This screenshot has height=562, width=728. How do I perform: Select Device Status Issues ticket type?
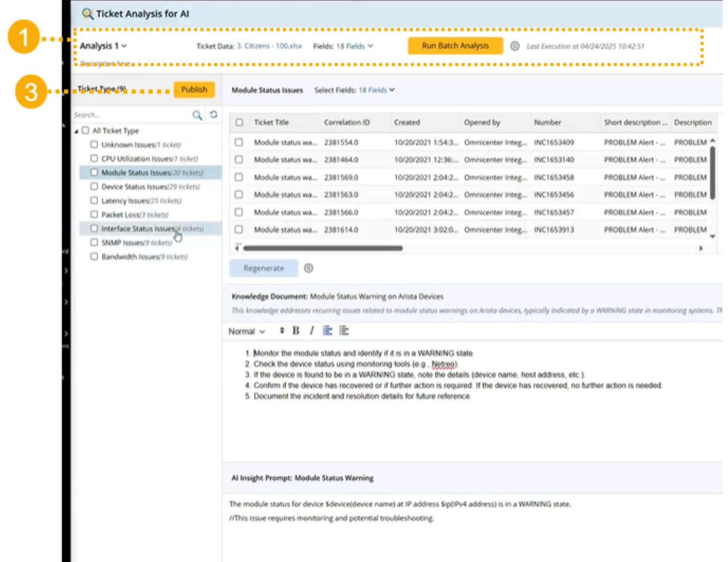click(x=150, y=187)
